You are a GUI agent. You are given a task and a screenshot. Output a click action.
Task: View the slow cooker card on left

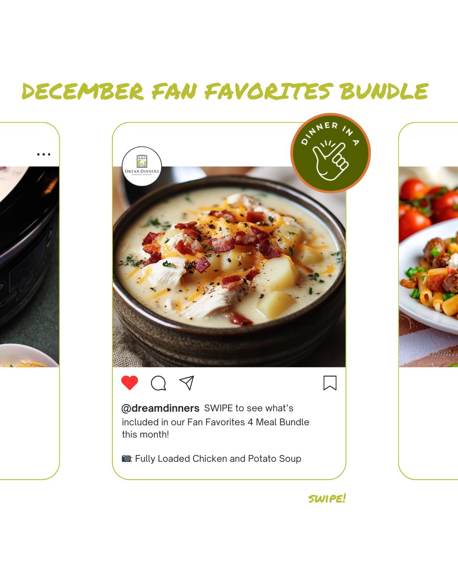click(x=30, y=301)
